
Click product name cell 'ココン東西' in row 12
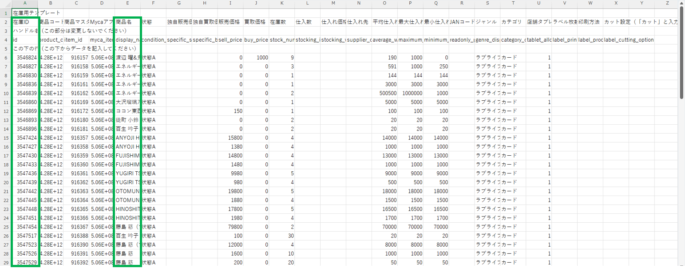pos(127,111)
